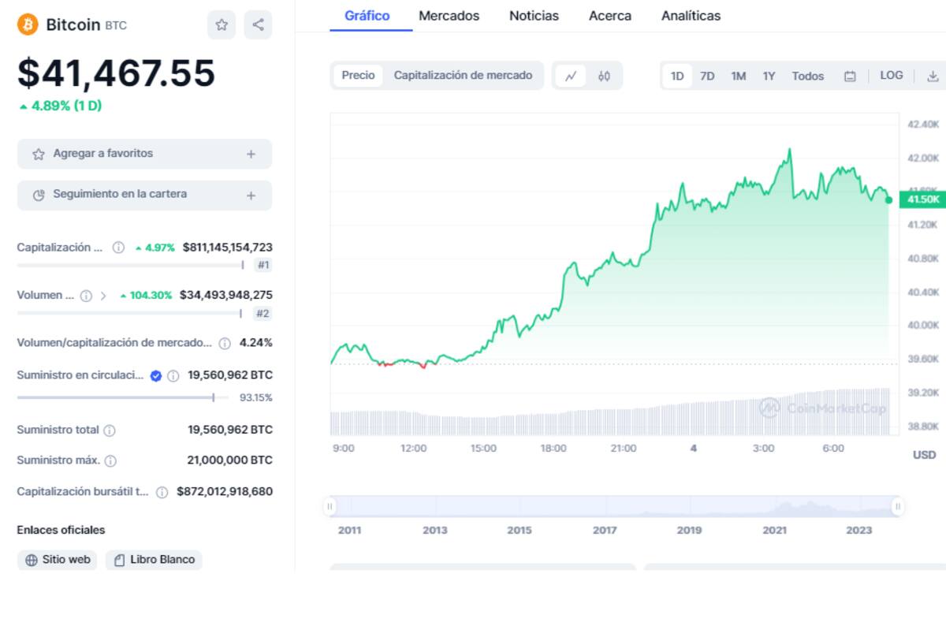Viewport: 946px width, 626px height.
Task: Switch chart to Capitalización de mercado
Action: [463, 76]
